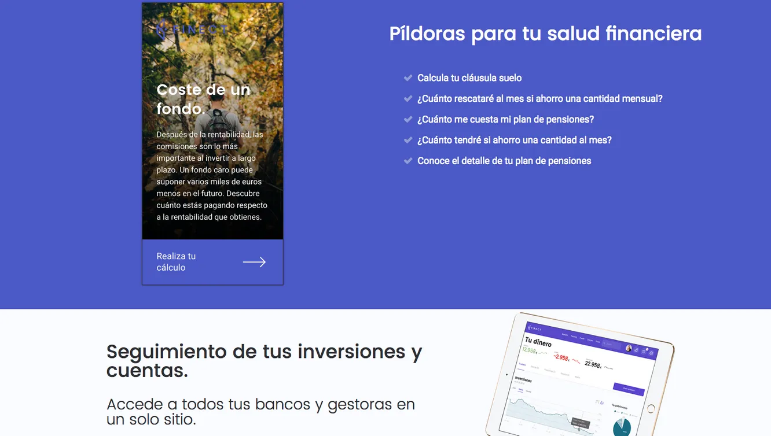Click the checkmark beside 'Calcula tu cláusula suelo'
The width and height of the screenshot is (771, 436).
(409, 77)
